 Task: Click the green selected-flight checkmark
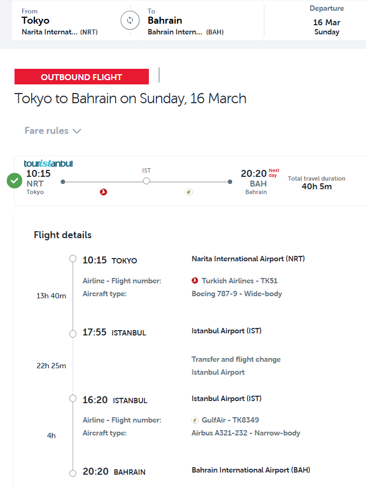coord(15,181)
